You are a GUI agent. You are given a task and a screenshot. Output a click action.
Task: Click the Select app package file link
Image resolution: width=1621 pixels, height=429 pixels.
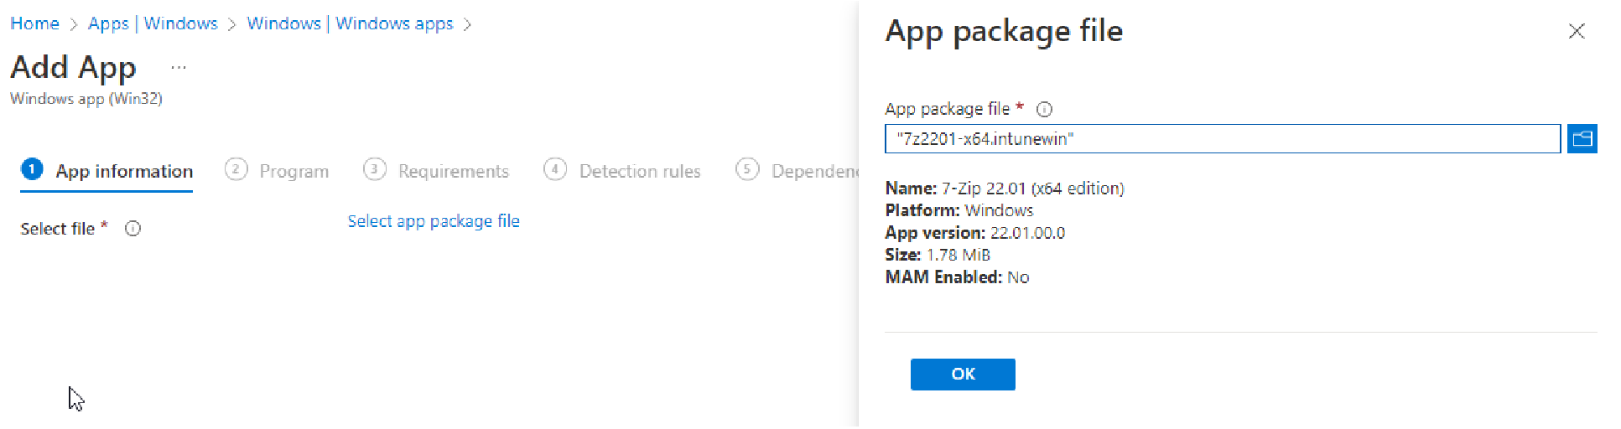tap(434, 221)
